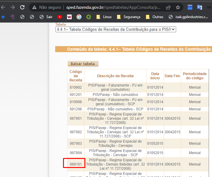Expand the Tabela 4.4.1 dropdown
This screenshot has width=212, height=177.
pos(116,29)
